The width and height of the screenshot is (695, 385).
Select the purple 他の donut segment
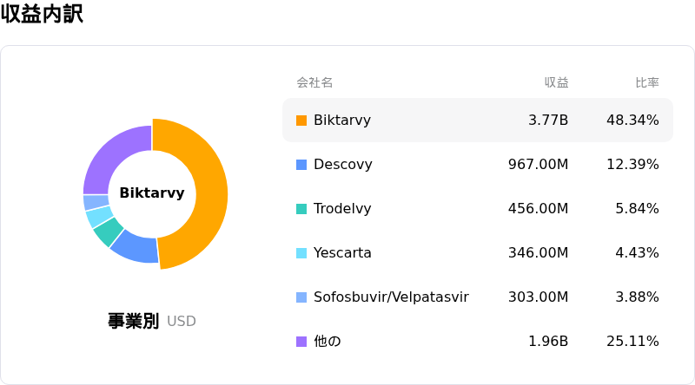click(110, 157)
